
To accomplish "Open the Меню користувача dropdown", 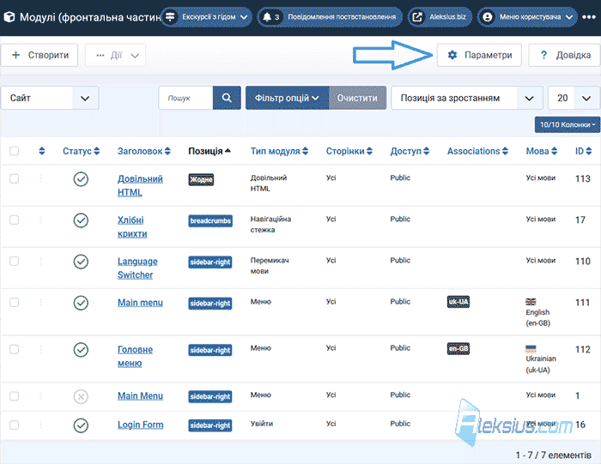I will pos(527,17).
